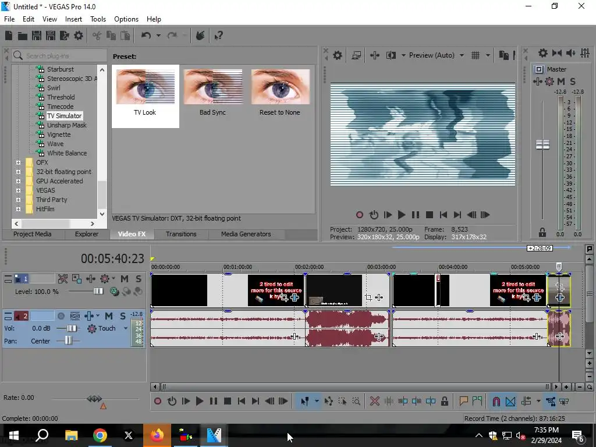Click the Lock event padlock icon
596x447 pixels.
(x=444, y=402)
